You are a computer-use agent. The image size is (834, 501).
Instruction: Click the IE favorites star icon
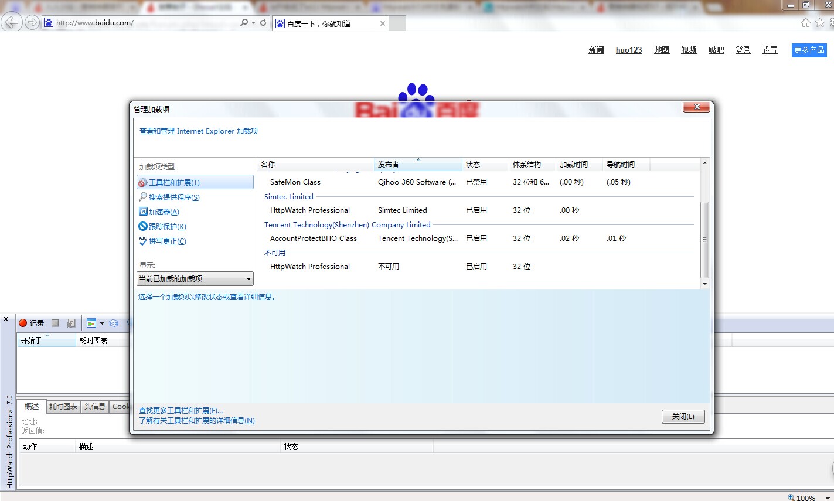pyautogui.click(x=820, y=23)
